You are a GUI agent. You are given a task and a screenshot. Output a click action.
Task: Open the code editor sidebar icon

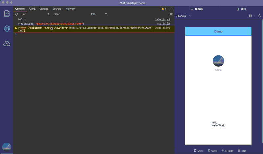point(7,13)
